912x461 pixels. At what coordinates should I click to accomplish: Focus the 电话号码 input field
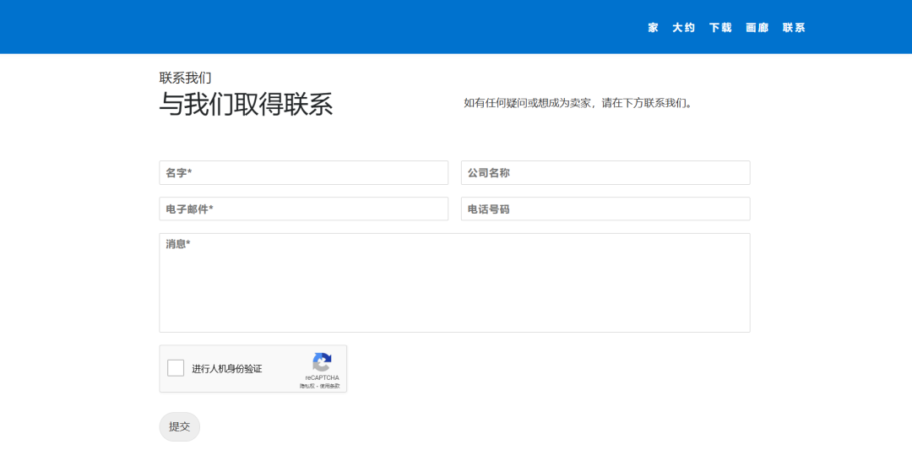605,209
